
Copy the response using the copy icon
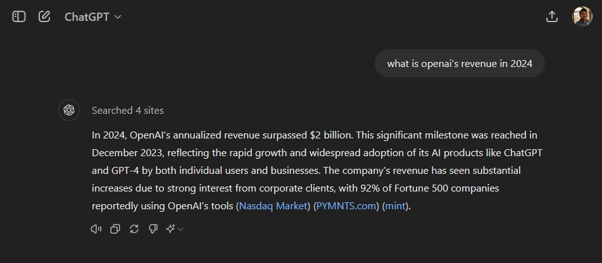tap(115, 229)
